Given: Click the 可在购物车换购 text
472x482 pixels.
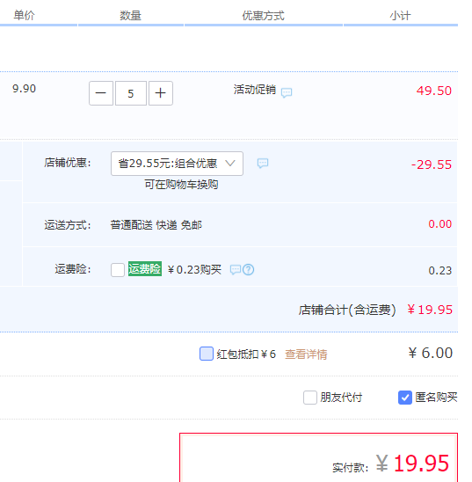Looking at the screenshot, I should (181, 185).
